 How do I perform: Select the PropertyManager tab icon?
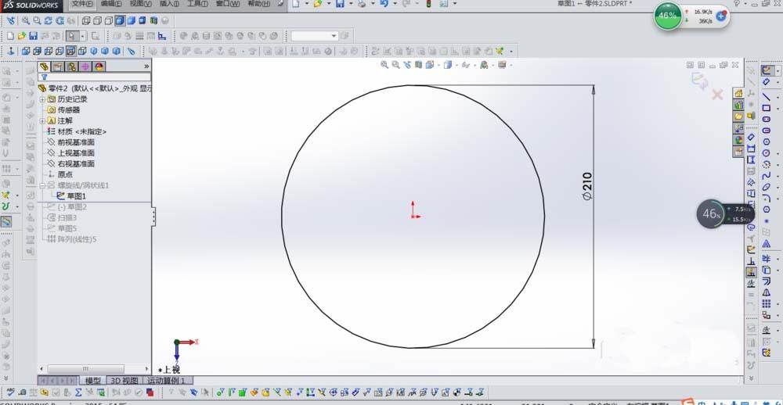58,66
